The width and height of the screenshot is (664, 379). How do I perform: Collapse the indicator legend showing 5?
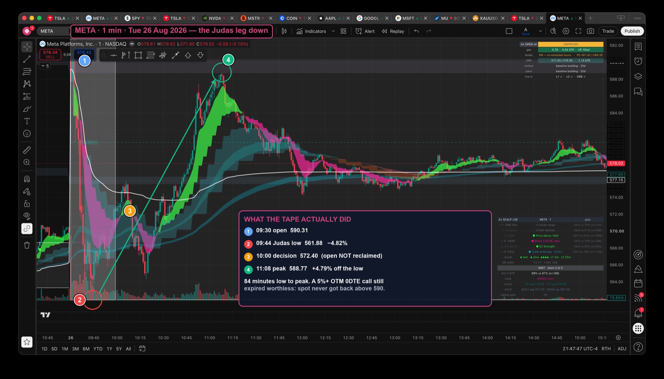45,66
